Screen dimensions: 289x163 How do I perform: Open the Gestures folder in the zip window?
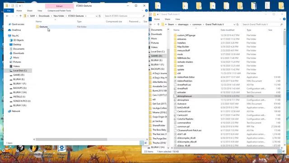tap(43, 27)
